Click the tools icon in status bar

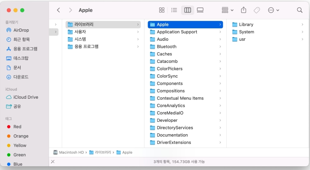coord(53,162)
